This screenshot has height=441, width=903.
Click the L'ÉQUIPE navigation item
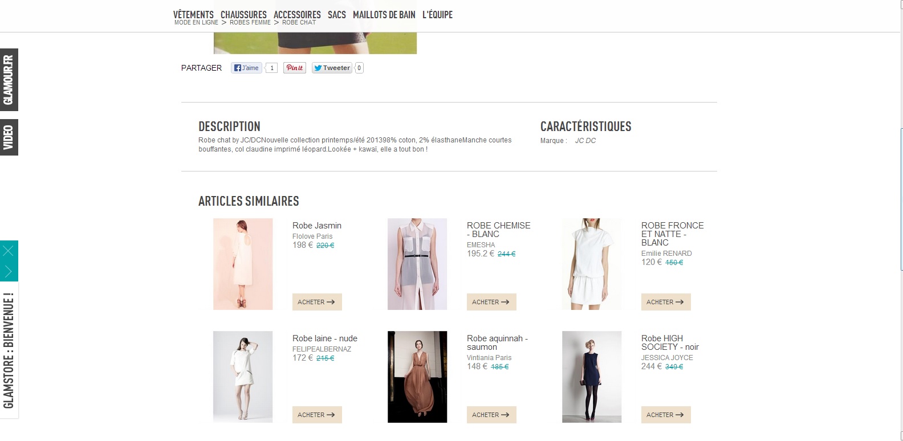437,14
